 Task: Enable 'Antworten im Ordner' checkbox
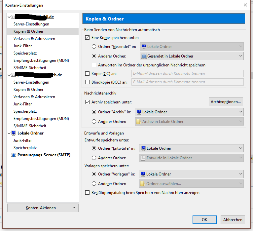pyautogui.click(x=94, y=65)
